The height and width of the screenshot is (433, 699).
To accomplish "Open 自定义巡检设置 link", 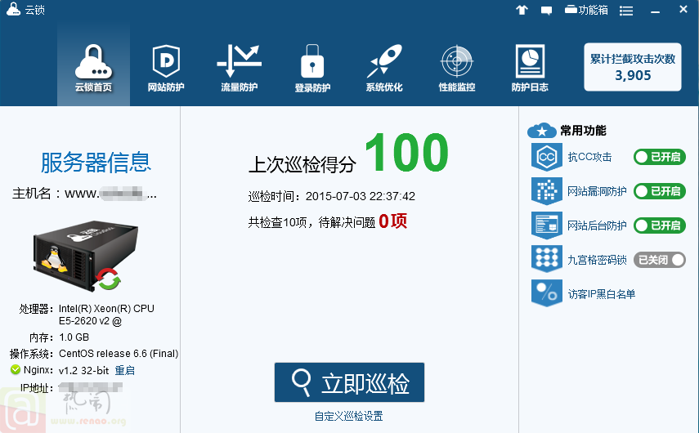I will tap(348, 416).
